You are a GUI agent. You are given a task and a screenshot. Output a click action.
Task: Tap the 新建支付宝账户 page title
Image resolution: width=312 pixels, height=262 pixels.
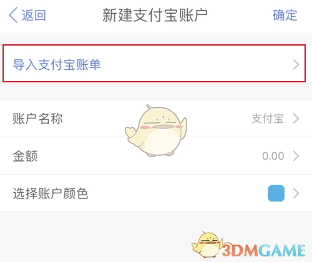[x=155, y=15]
